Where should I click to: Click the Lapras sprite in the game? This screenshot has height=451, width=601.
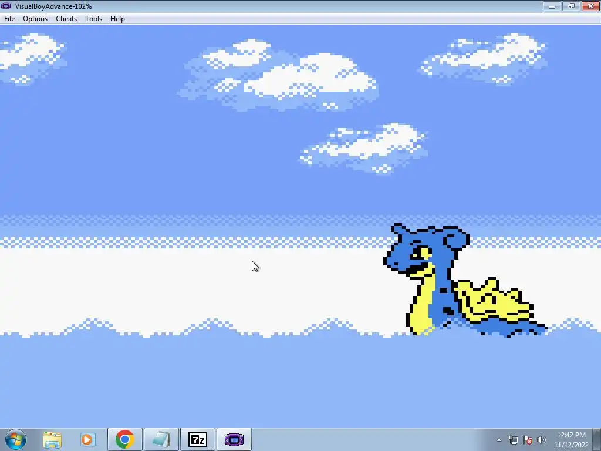[465, 280]
